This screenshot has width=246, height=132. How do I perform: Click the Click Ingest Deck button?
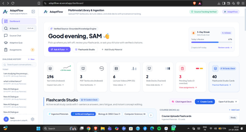pos(182,102)
